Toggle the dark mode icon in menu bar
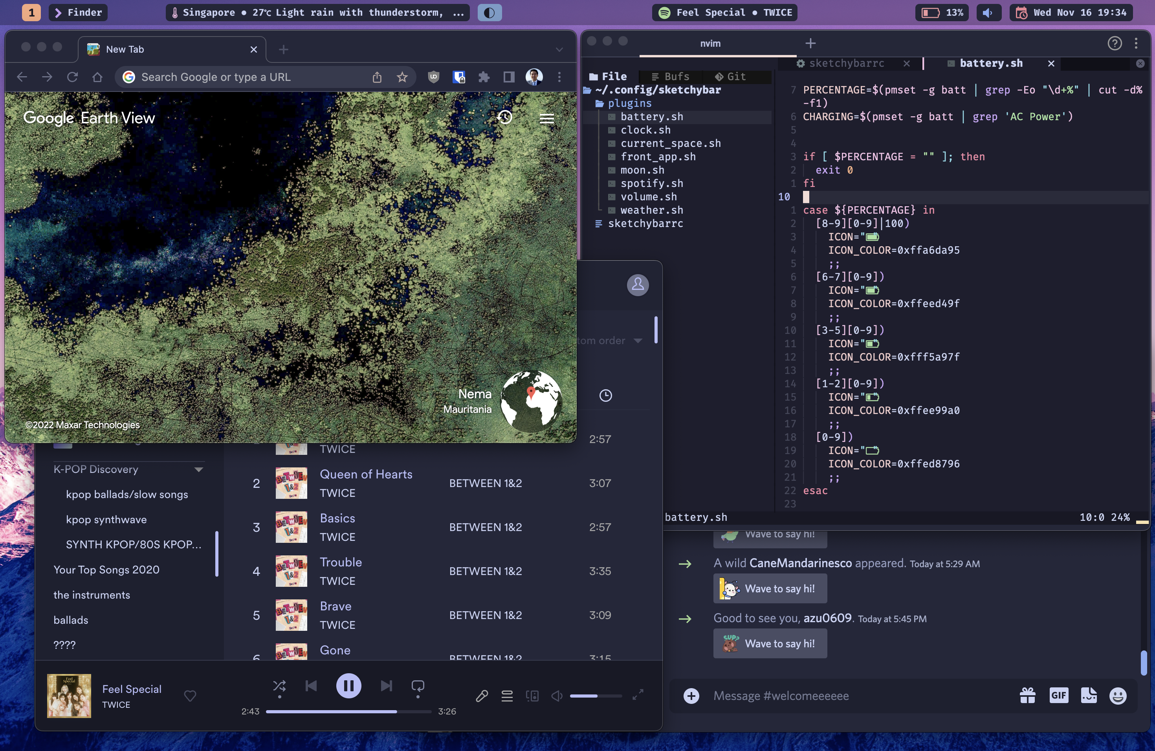This screenshot has width=1155, height=751. [x=489, y=12]
